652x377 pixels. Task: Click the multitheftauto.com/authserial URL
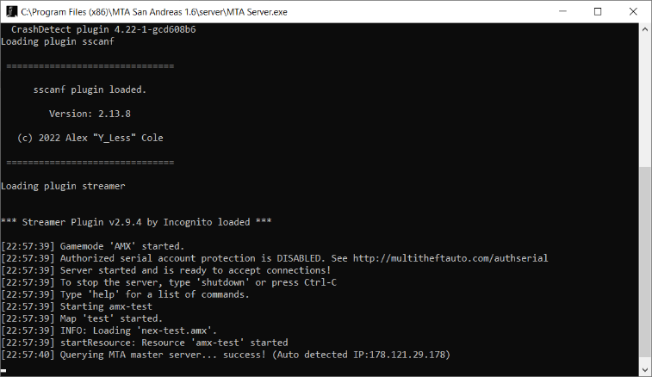[450, 258]
